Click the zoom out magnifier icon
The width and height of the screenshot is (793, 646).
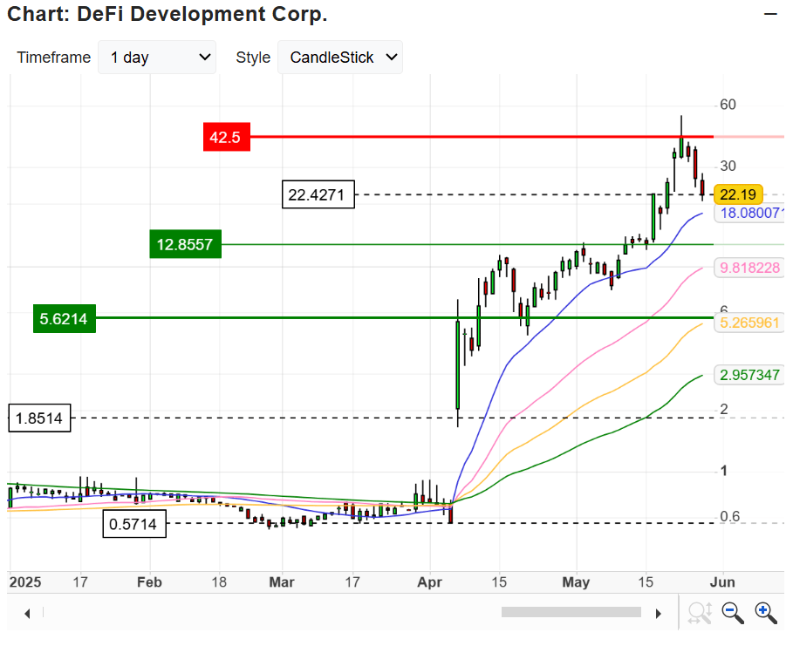(x=732, y=613)
